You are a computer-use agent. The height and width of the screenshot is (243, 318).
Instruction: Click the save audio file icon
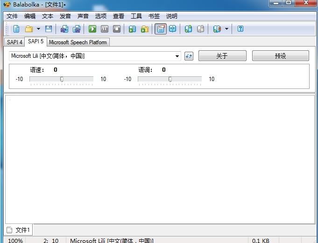(64, 29)
